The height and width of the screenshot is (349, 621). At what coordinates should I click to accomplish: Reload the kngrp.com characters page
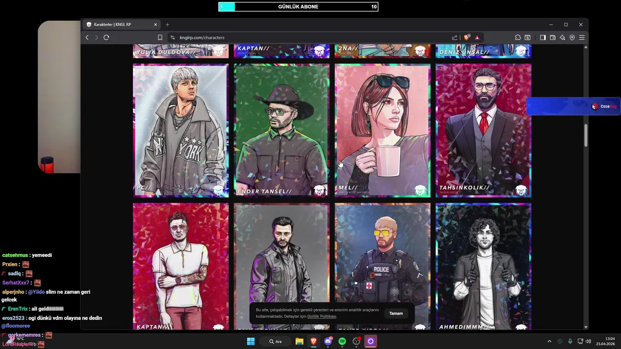point(106,37)
